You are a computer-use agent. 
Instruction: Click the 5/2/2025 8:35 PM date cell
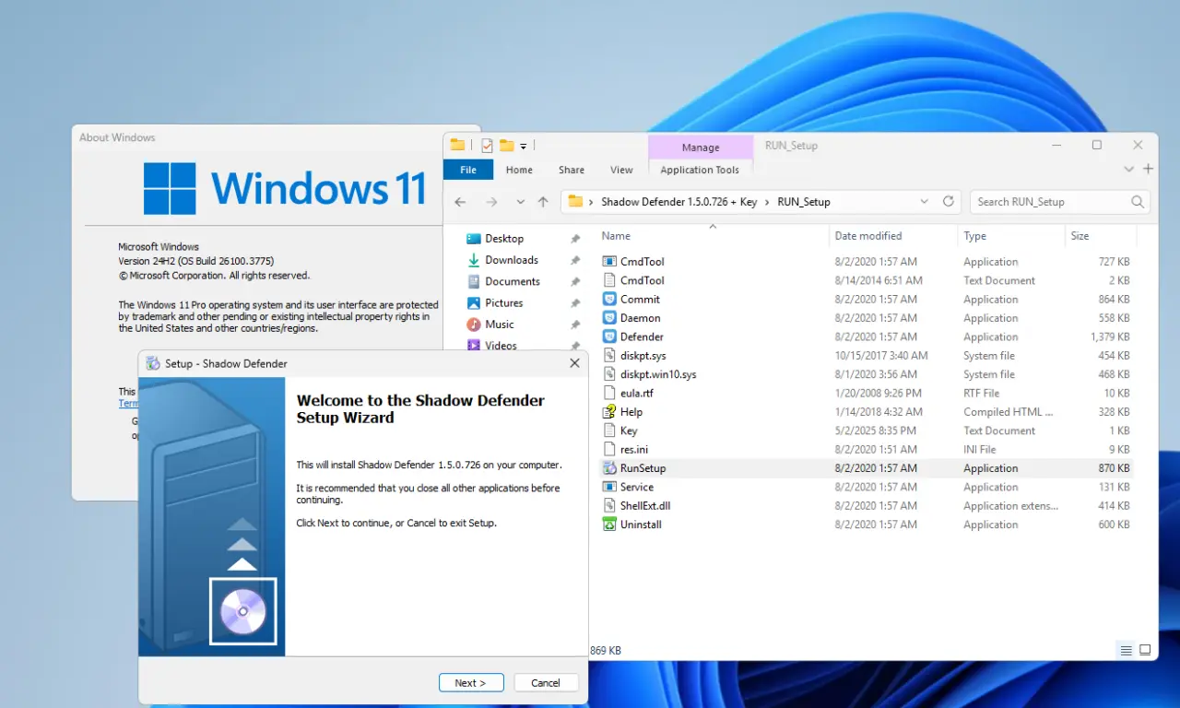tap(876, 431)
